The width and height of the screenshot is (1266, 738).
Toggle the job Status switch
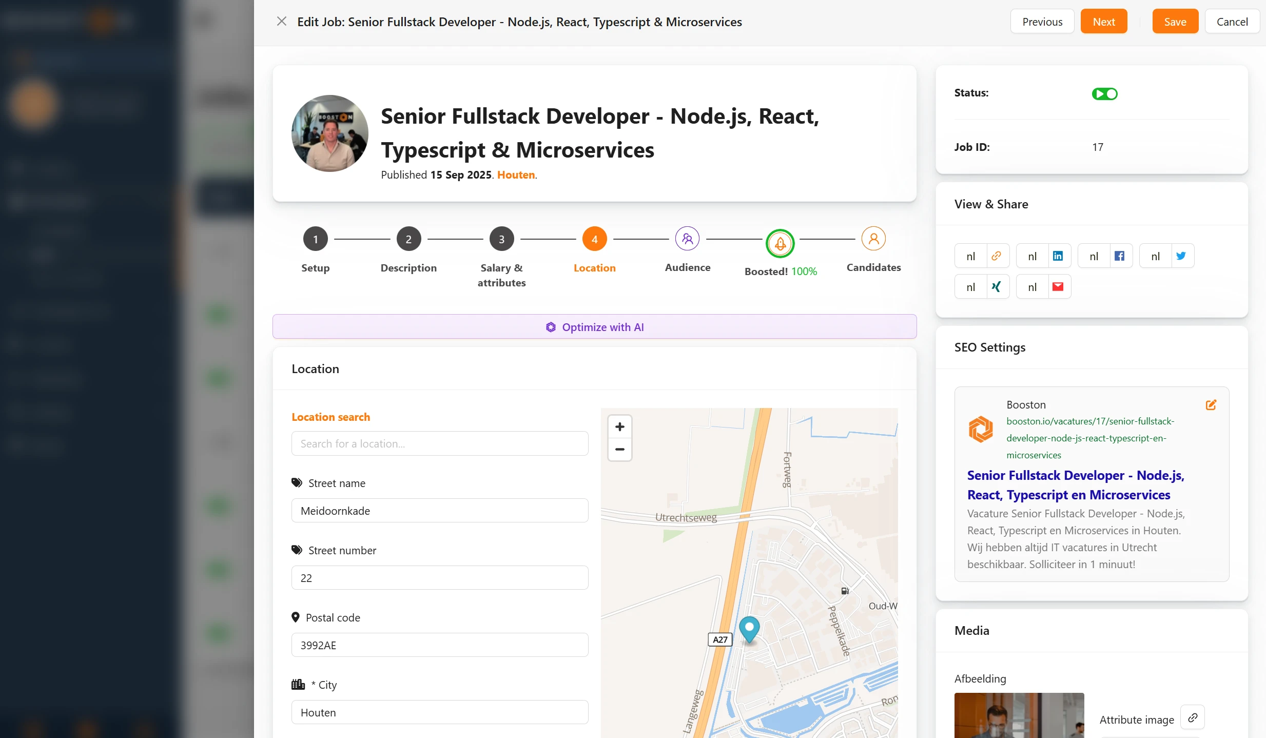point(1104,94)
